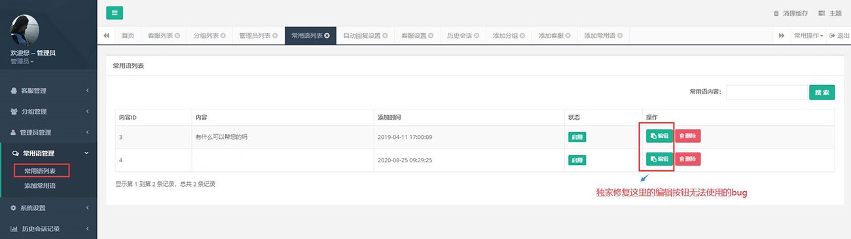
Task: Click the bell icon beside 客服管理
Action: [x=14, y=90]
